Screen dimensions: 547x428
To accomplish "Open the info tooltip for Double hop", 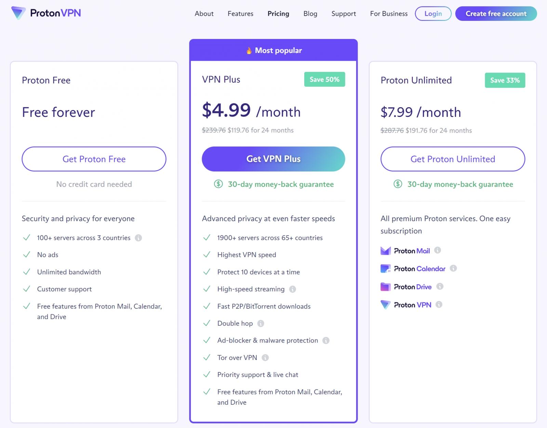I will (261, 323).
